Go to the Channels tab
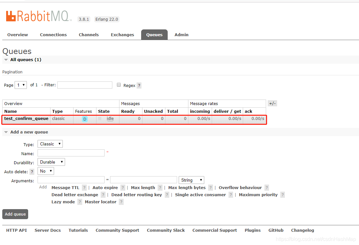Viewport: 359px width, 245px height. tap(89, 35)
